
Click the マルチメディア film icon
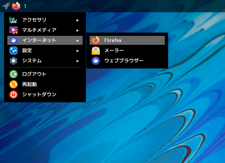[x=13, y=30]
